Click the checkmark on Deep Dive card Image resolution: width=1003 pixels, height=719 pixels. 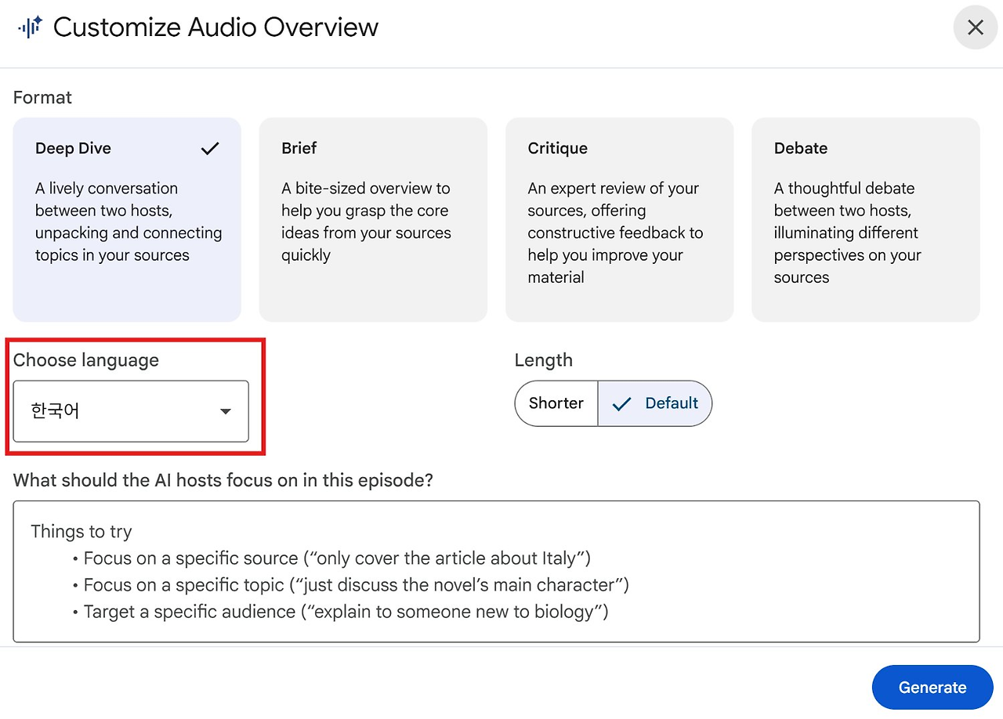coord(210,148)
